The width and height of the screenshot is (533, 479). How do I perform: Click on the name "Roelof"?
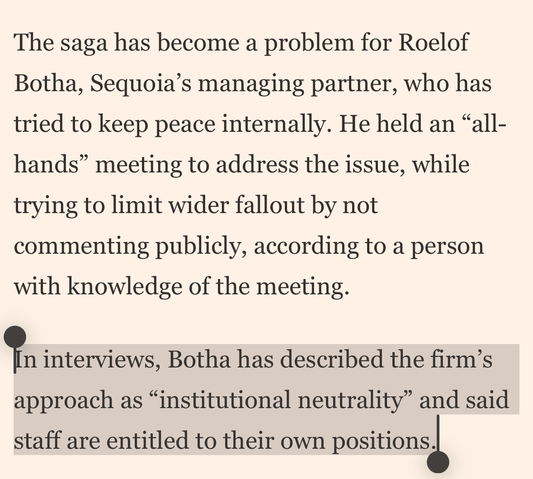pos(434,43)
